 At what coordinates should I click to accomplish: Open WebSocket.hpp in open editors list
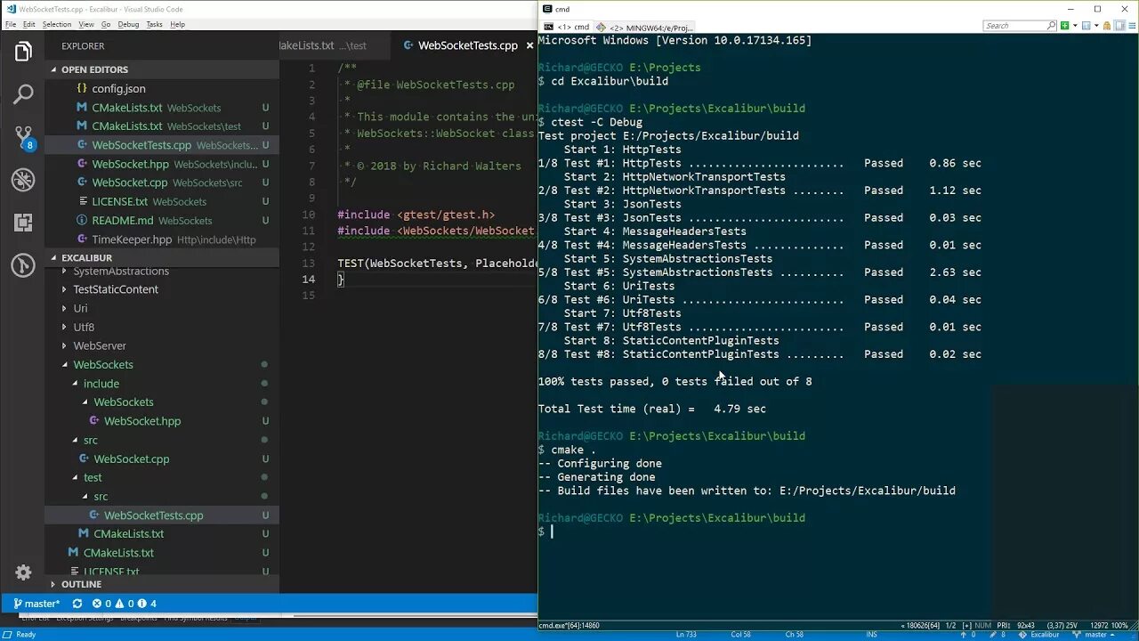[x=162, y=164]
